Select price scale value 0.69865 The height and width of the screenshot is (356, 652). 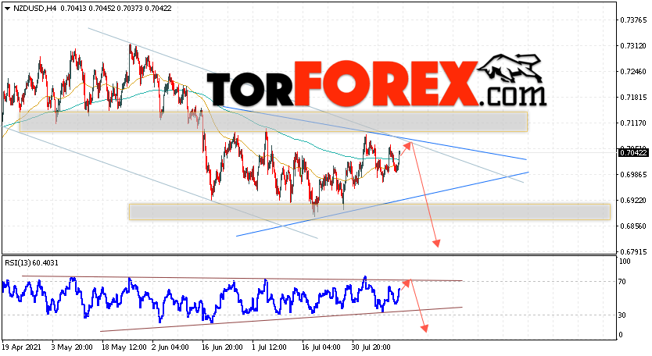(x=633, y=174)
